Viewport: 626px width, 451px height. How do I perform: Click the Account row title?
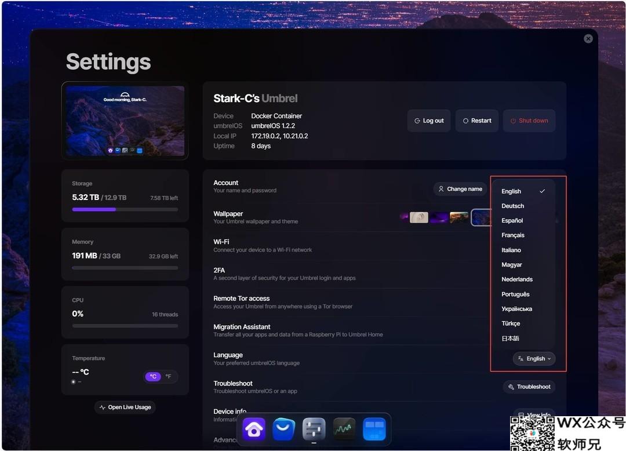tap(226, 183)
